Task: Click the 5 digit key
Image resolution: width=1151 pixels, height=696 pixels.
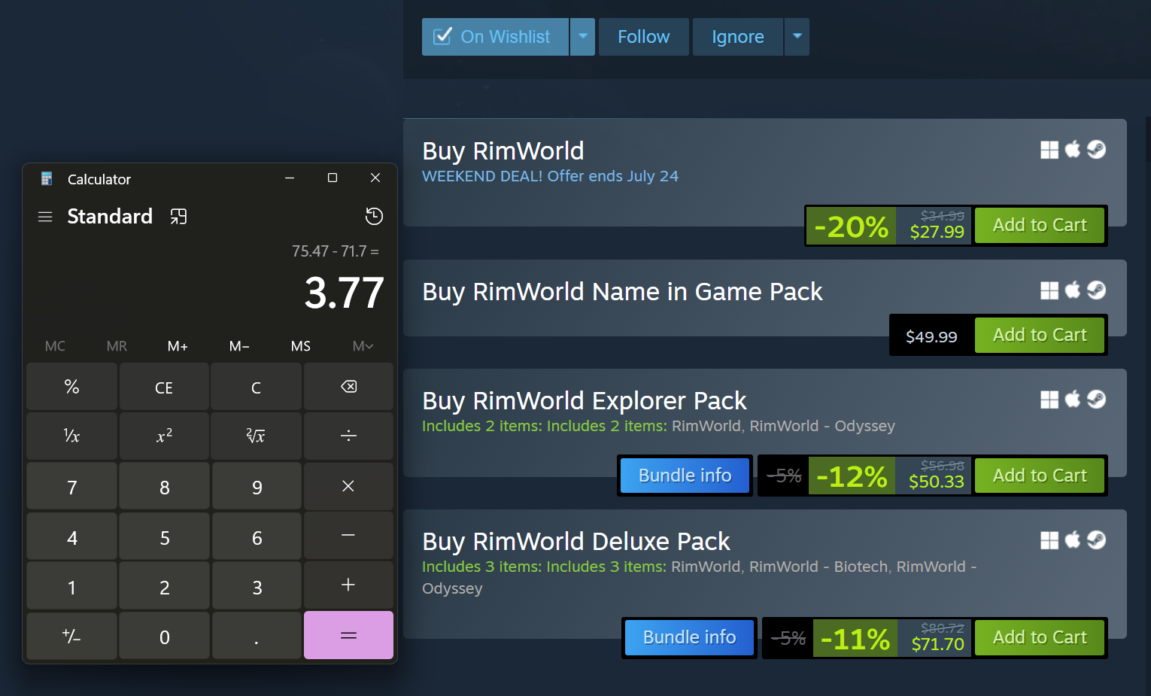Action: click(164, 536)
